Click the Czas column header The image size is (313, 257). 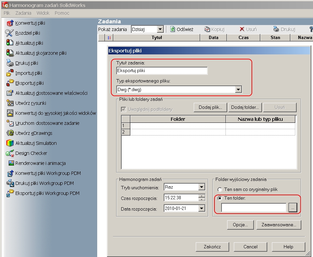point(244,38)
